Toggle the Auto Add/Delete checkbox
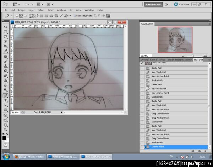This screenshot has width=213, height=167. [x=74, y=16]
